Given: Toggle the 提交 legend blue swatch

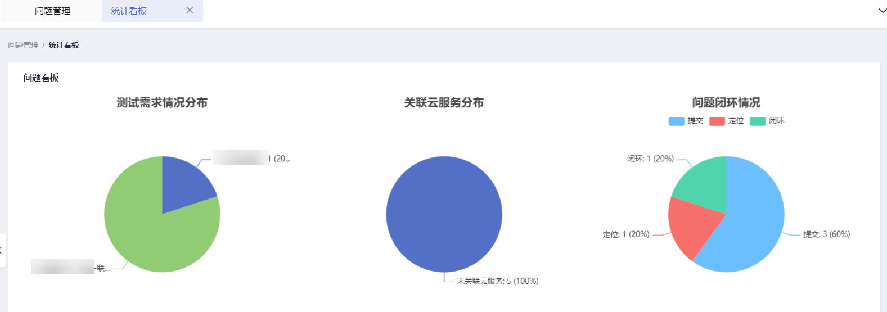Looking at the screenshot, I should click(x=676, y=121).
